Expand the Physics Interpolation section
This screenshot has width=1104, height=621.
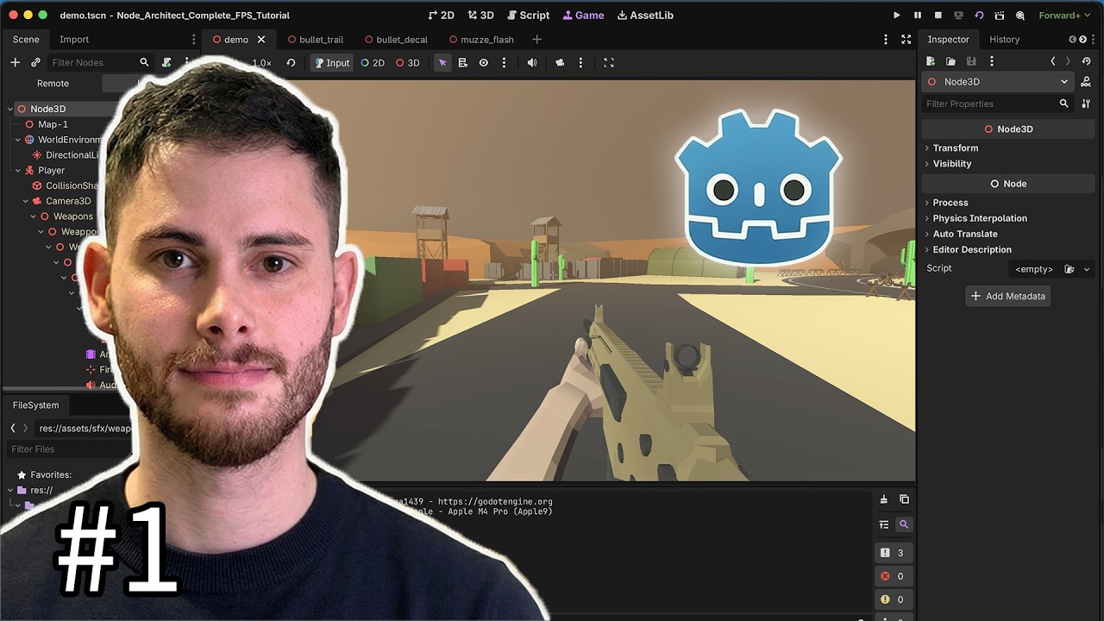tap(979, 218)
